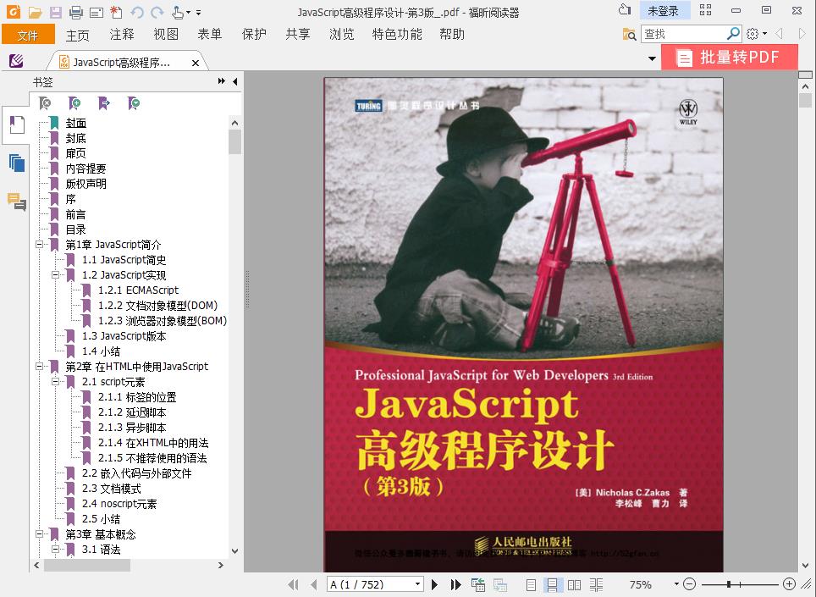This screenshot has height=597, width=816.
Task: Go to bookmark 2.1.3 异步脚本
Action: (x=132, y=428)
